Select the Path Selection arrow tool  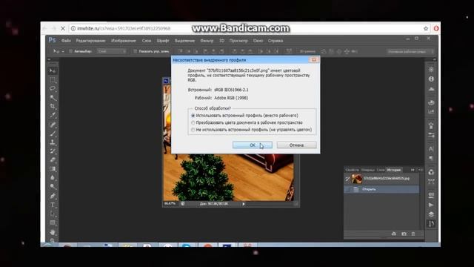[x=53, y=214]
